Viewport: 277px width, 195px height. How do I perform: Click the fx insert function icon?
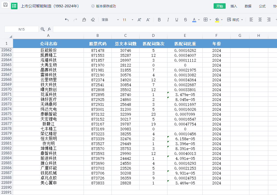pyautogui.click(x=49, y=29)
